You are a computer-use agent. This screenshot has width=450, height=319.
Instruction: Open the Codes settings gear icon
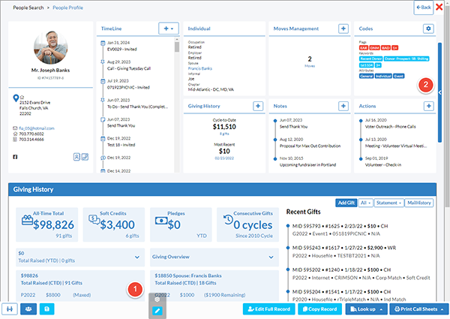click(x=428, y=29)
